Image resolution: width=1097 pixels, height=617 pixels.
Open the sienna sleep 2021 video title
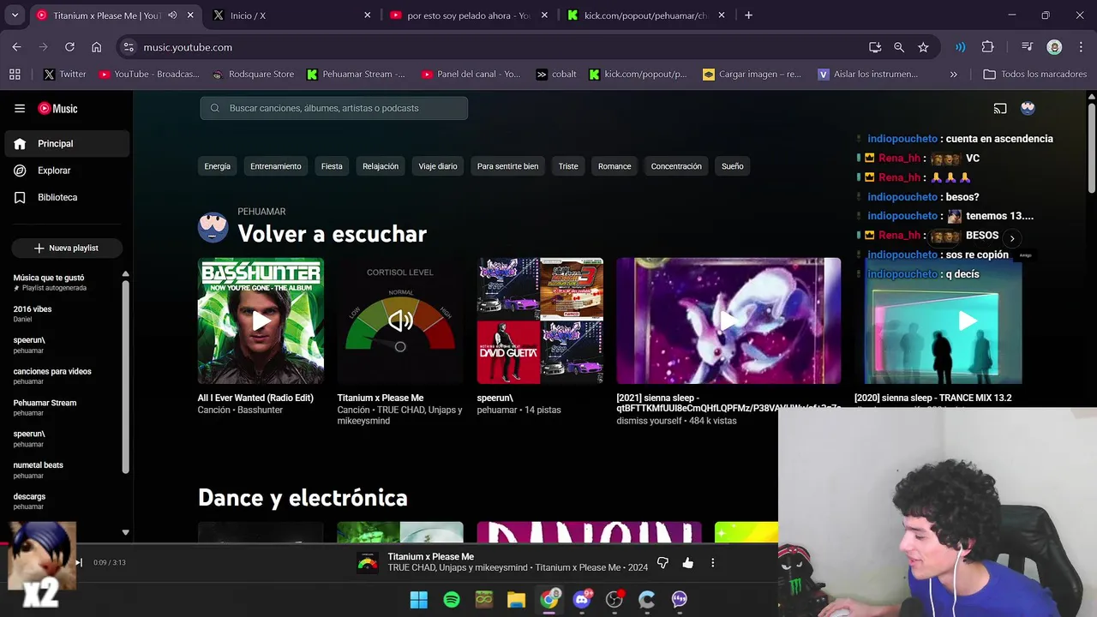728,403
